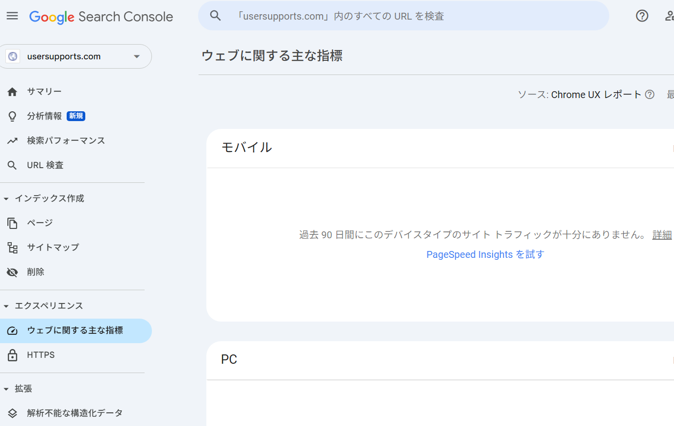Open the ページ indexing report
This screenshot has width=674, height=426.
(40, 223)
